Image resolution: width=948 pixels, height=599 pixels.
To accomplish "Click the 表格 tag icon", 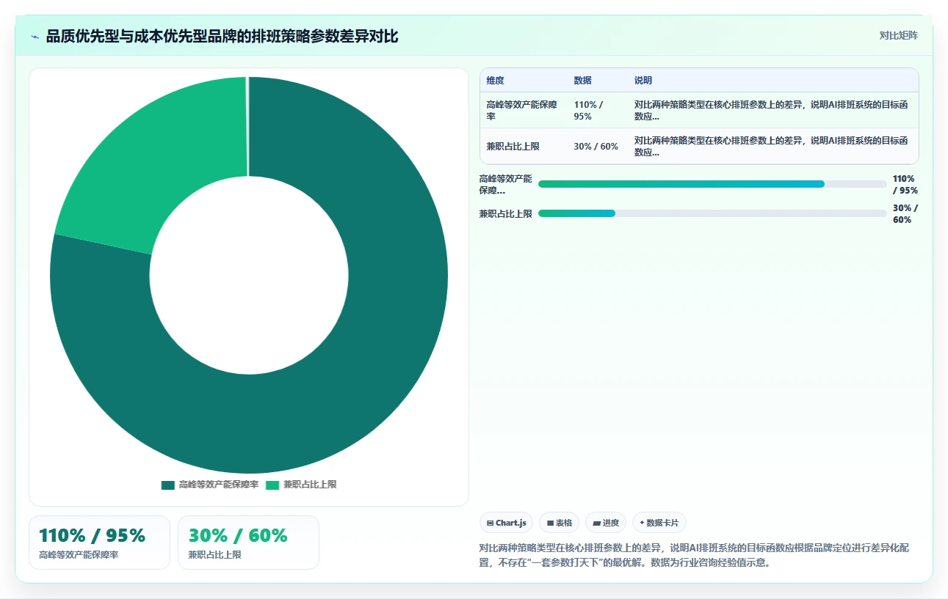I will click(550, 523).
